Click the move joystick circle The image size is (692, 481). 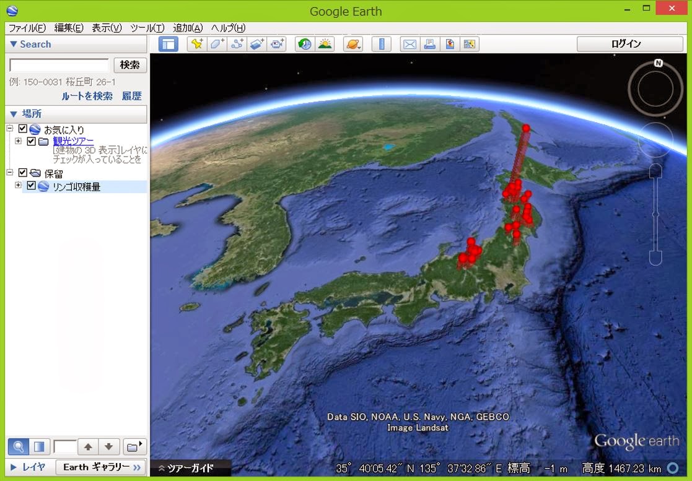[655, 139]
